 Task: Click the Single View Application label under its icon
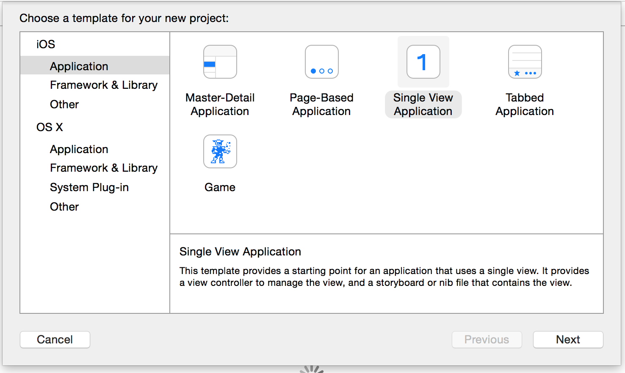(423, 104)
